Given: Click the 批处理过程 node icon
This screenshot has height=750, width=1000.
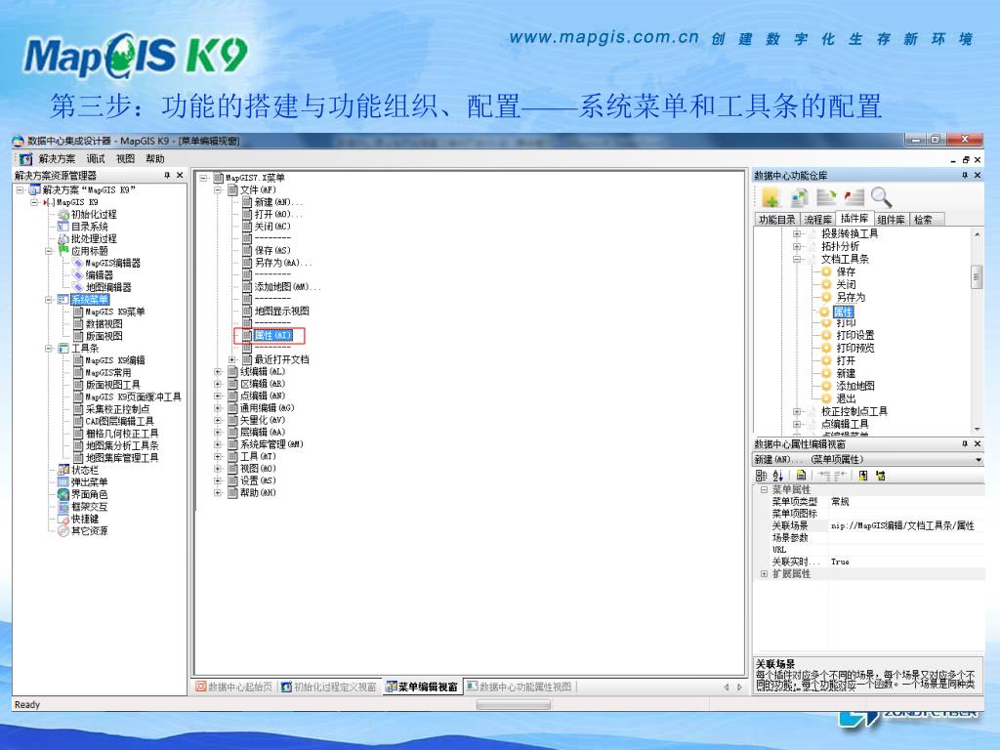Looking at the screenshot, I should pyautogui.click(x=63, y=238).
